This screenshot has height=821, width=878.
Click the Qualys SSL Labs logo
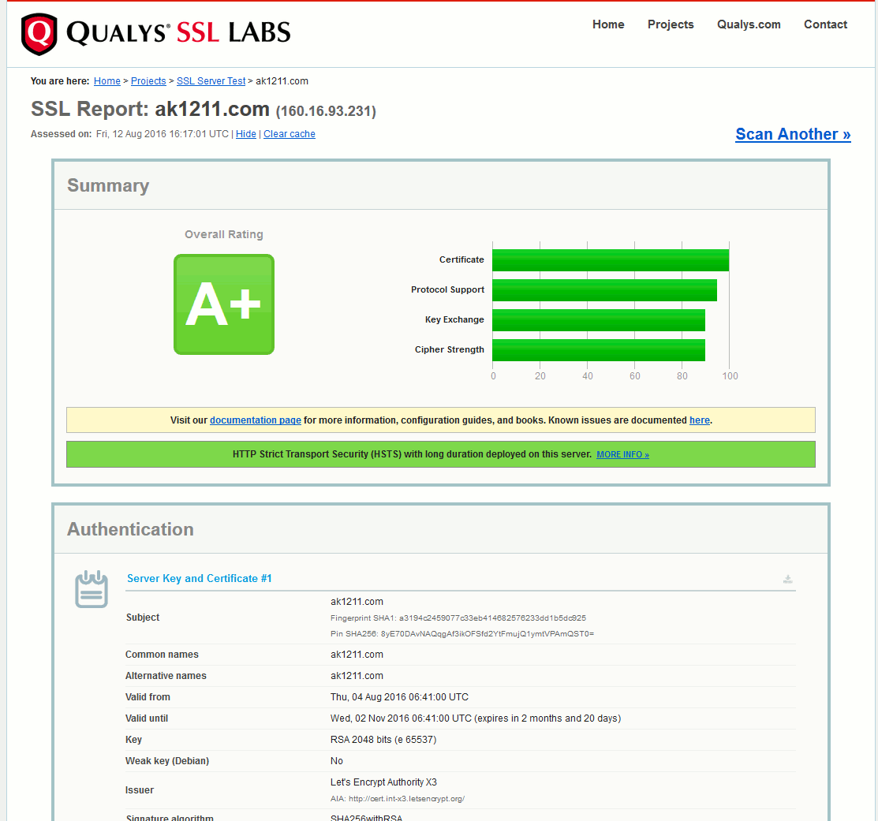tap(155, 34)
